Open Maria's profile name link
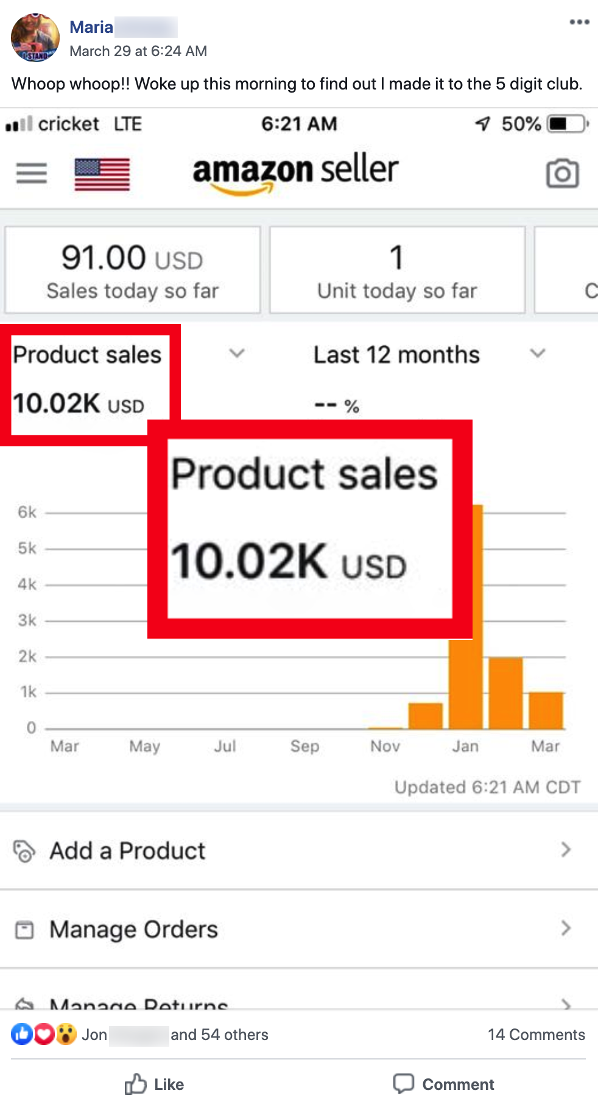Screen dimensions: 598x1107 91,27
